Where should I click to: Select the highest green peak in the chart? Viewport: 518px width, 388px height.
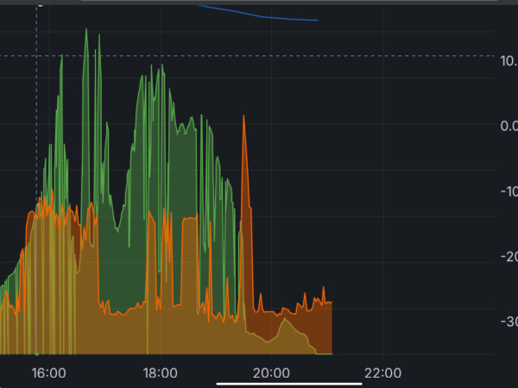86,30
